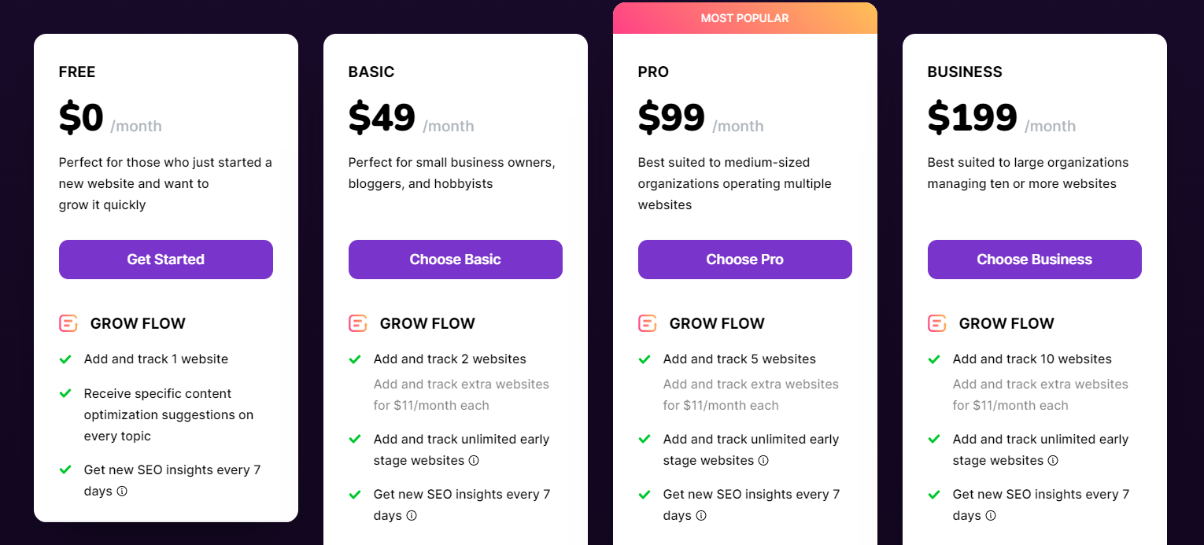
Task: Click green checkmark beside Add and track 5 websites
Action: [x=645, y=359]
